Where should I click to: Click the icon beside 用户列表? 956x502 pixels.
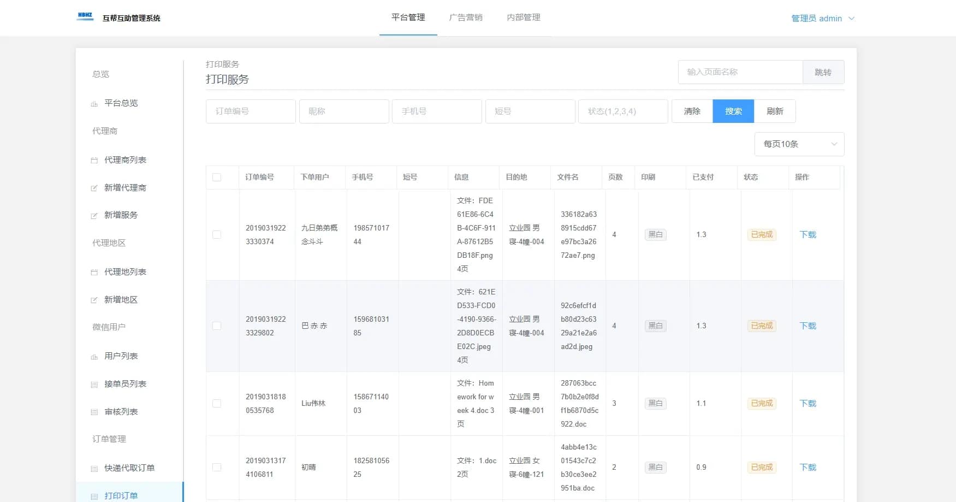tap(94, 357)
